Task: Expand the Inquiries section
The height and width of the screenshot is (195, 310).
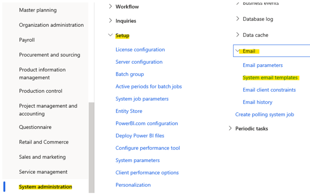Action: 126,21
